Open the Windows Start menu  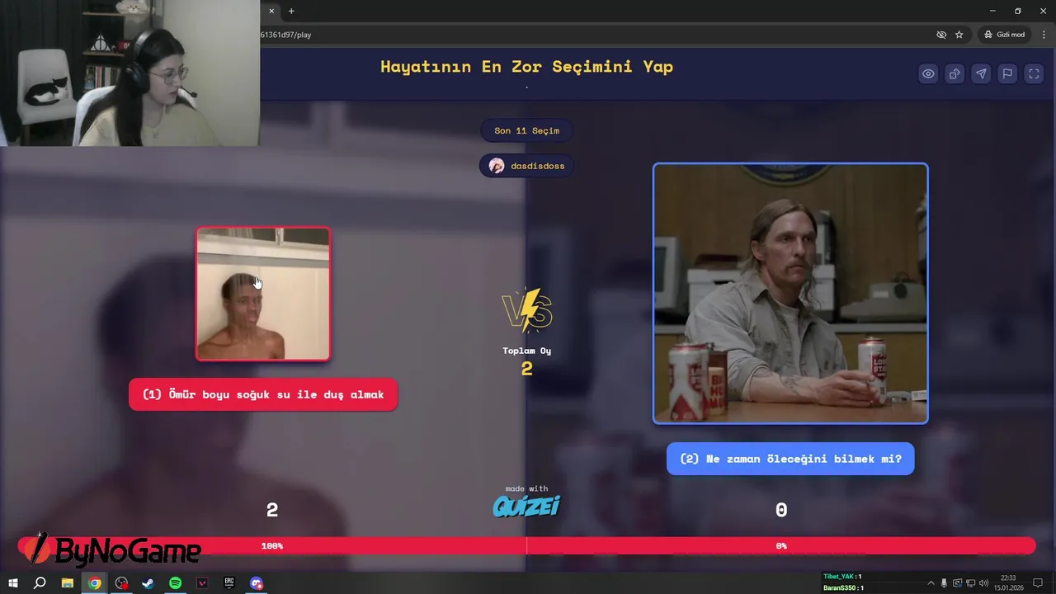(x=13, y=583)
